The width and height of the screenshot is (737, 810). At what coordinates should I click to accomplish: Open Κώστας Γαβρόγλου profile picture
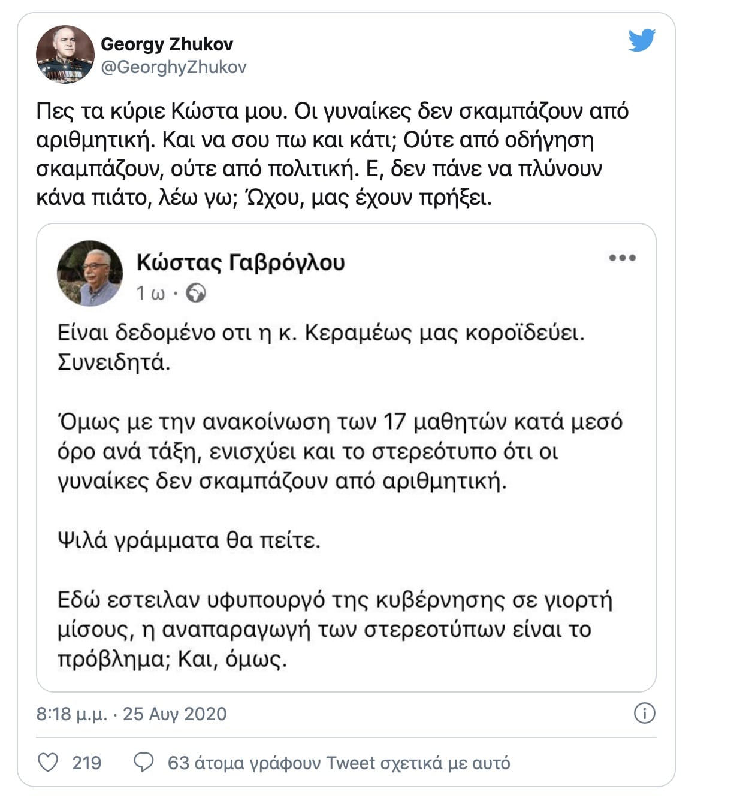[x=90, y=273]
